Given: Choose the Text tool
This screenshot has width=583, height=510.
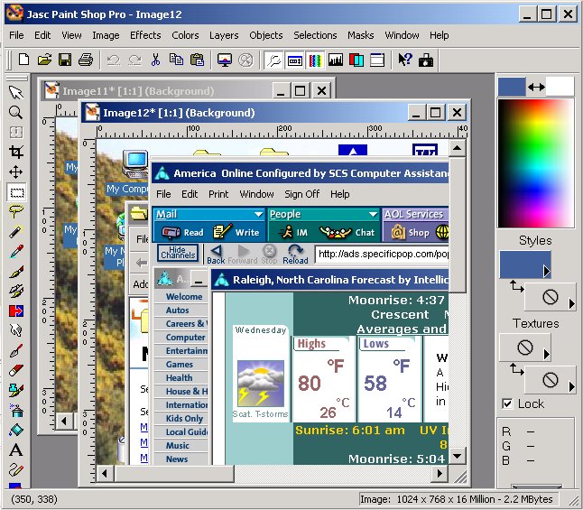Looking at the screenshot, I should click(15, 450).
